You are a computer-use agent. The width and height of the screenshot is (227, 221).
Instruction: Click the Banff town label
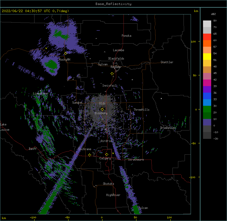point(33,149)
